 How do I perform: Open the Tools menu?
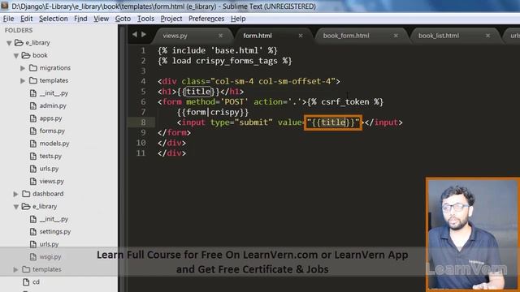click(x=145, y=19)
